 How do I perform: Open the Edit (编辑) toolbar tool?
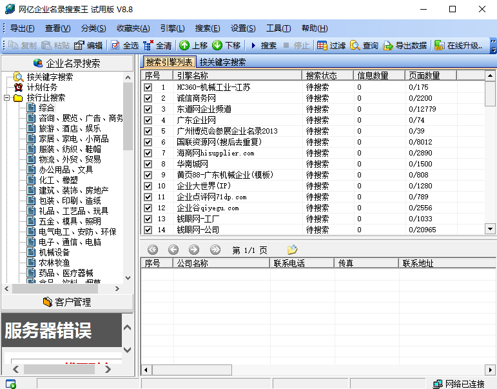pyautogui.click(x=79, y=45)
